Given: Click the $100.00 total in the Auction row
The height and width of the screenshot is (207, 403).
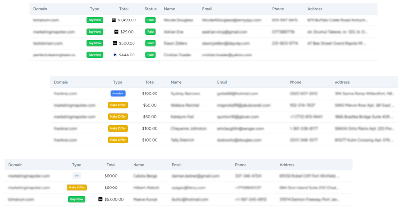Looking at the screenshot, I should click(x=150, y=94).
